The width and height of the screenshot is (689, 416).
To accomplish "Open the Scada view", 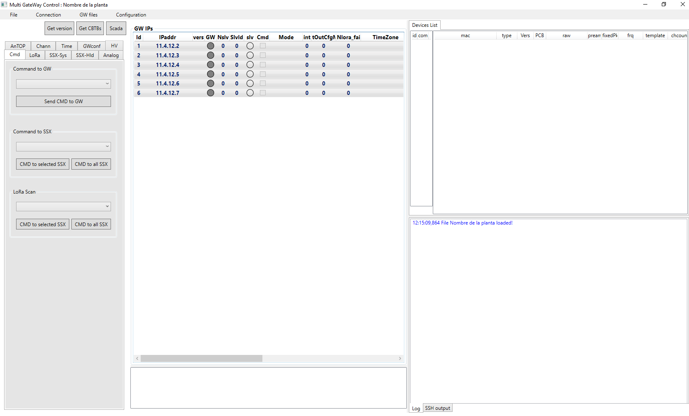I will 116,28.
